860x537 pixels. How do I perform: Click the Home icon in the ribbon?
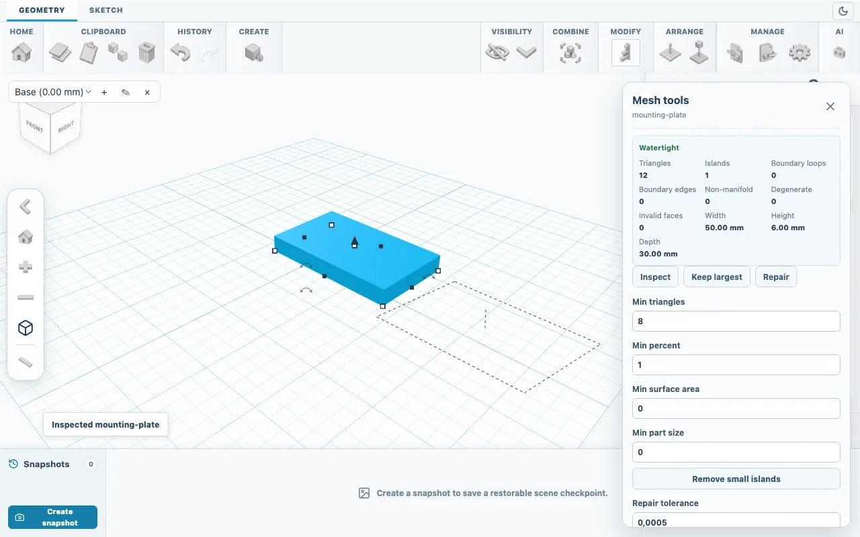(21, 52)
